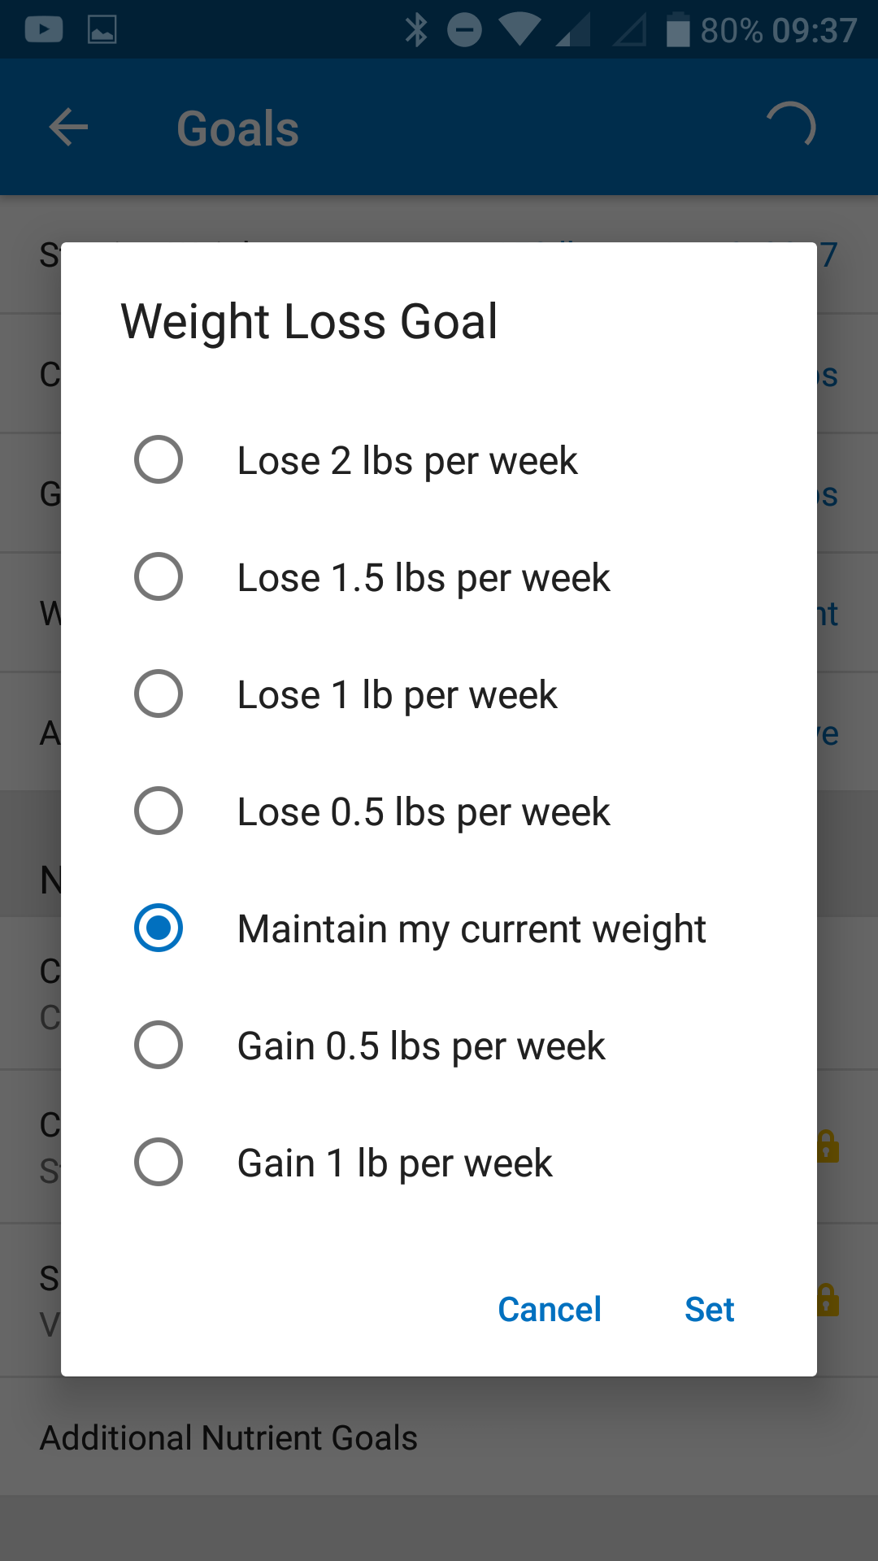The height and width of the screenshot is (1561, 878).
Task: Choose the Lose 1.5 lbs per week radio button
Action: [159, 577]
